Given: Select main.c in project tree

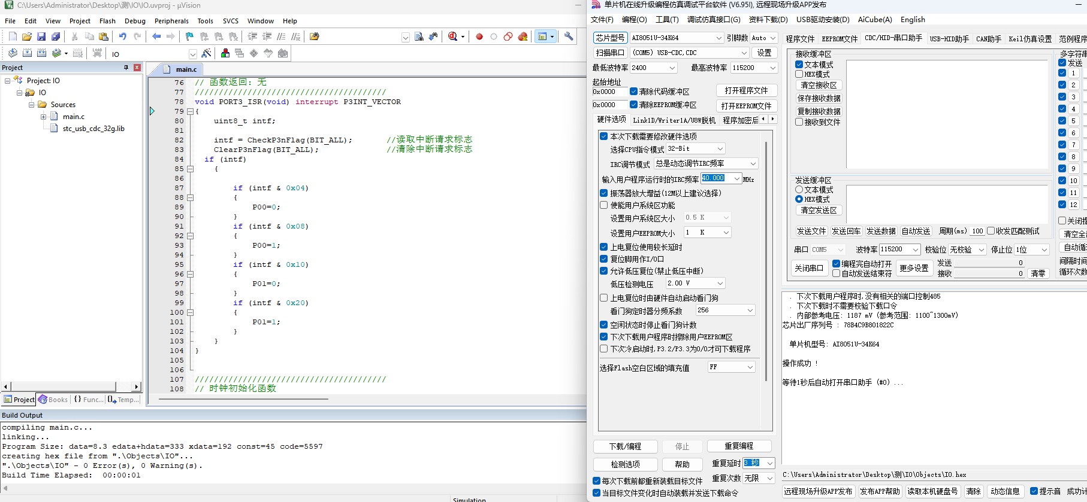Looking at the screenshot, I should (73, 117).
